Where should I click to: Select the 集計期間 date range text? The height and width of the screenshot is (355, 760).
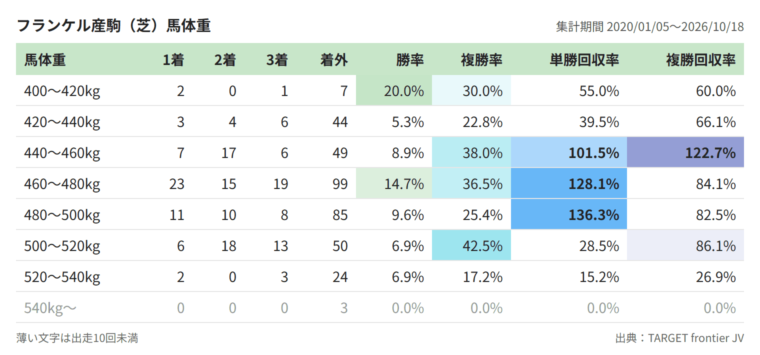coord(650,26)
